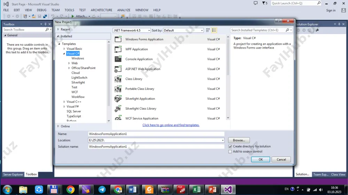Pick the Console Application template icon

pyautogui.click(x=118, y=59)
